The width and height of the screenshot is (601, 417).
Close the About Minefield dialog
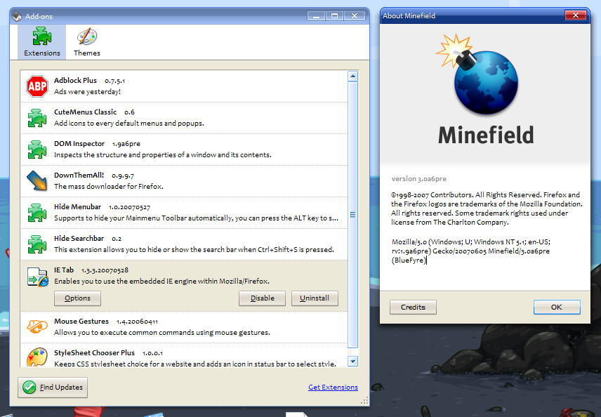[x=576, y=15]
